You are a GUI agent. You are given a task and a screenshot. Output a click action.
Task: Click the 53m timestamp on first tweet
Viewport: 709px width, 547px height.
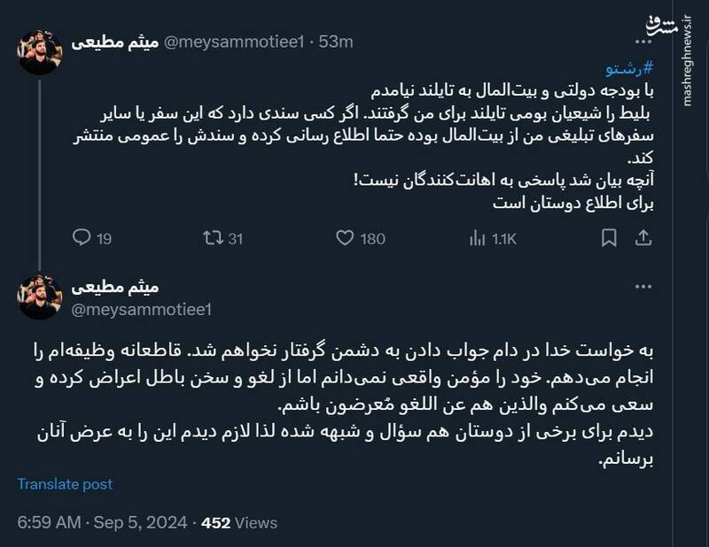(336, 42)
